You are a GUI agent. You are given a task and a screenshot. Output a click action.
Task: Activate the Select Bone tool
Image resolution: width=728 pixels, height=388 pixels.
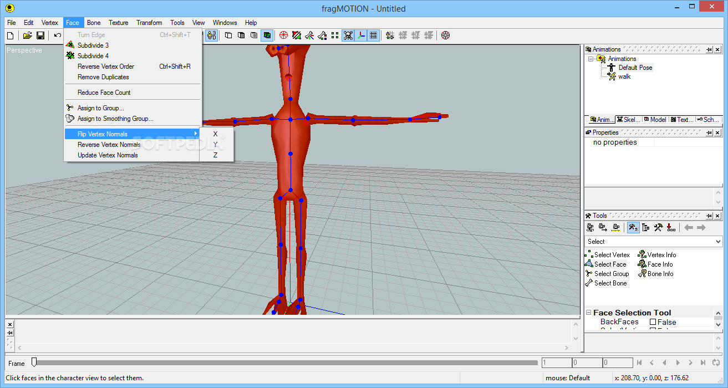(606, 283)
